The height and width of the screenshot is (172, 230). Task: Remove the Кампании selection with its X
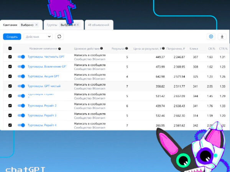[x=36, y=25]
